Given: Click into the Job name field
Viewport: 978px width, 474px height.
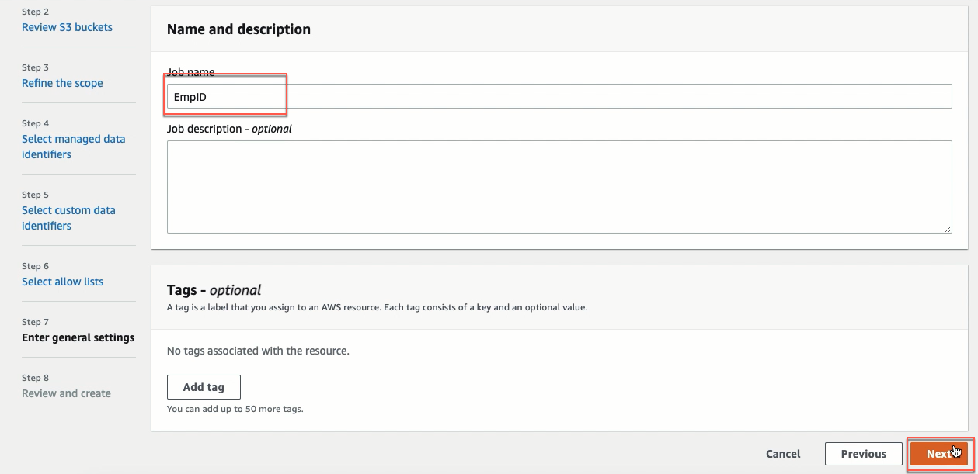Looking at the screenshot, I should pyautogui.click(x=559, y=96).
